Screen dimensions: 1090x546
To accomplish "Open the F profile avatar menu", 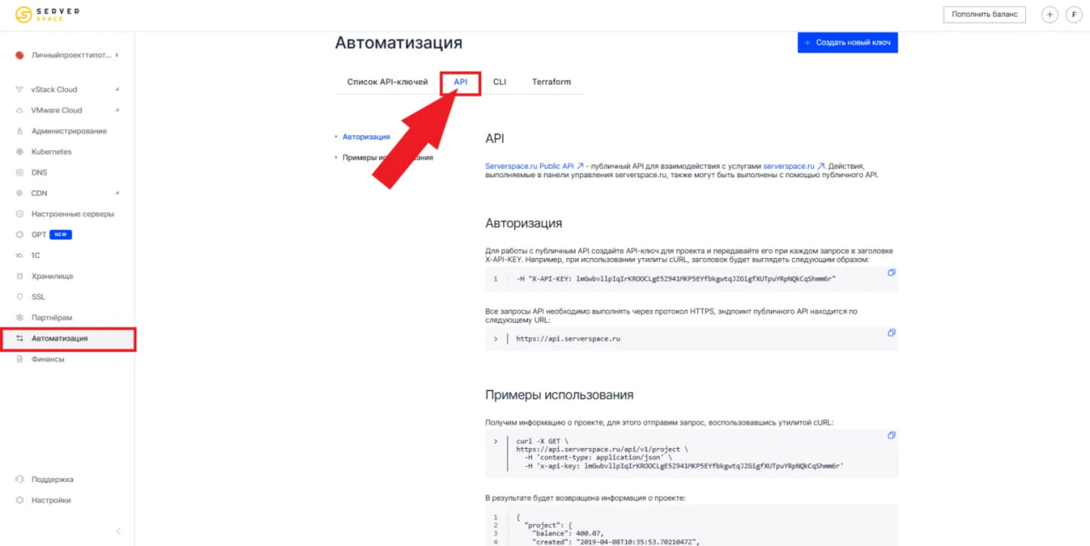I will [1075, 14].
